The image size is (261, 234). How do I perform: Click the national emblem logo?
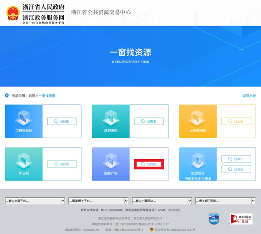click(x=13, y=13)
